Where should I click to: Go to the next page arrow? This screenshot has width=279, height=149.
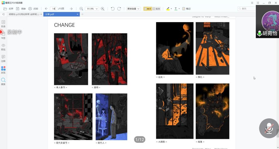(x=71, y=9)
